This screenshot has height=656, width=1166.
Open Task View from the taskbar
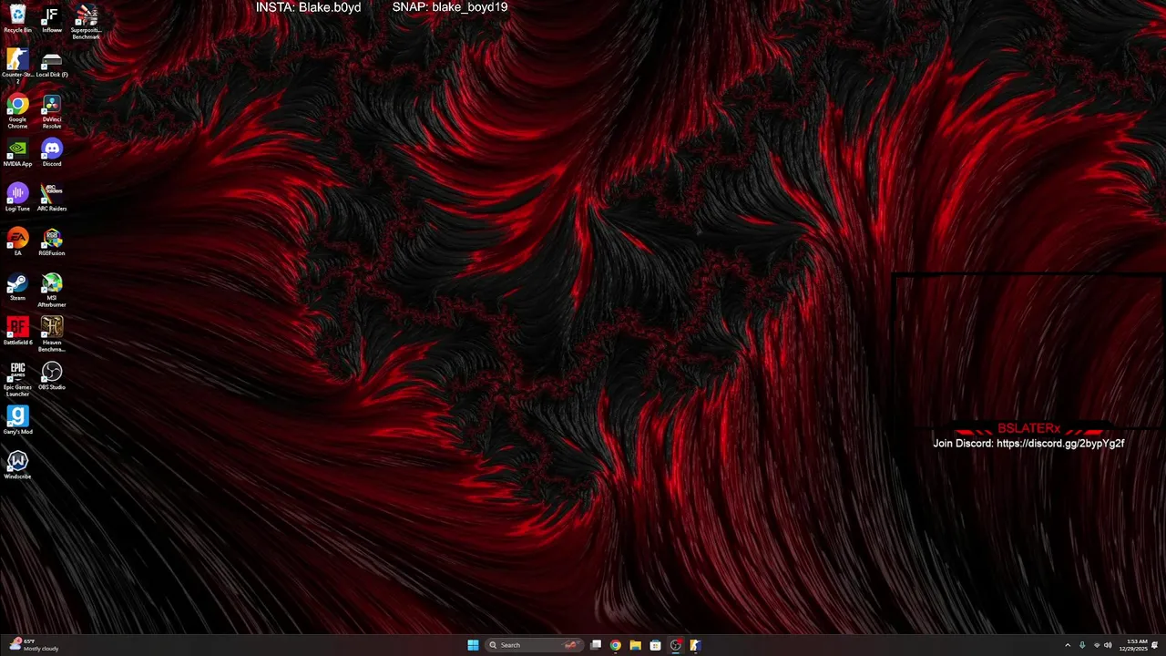point(596,645)
